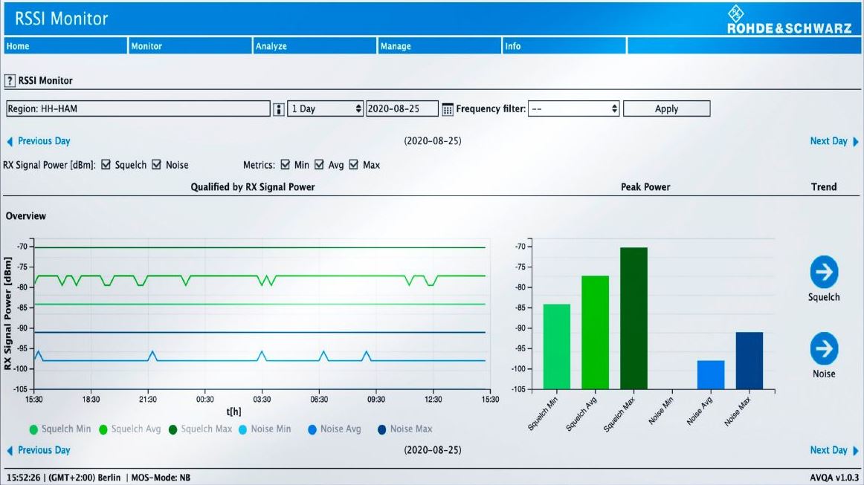Image resolution: width=864 pixels, height=485 pixels.
Task: Open the region selector icon
Action: pos(279,109)
